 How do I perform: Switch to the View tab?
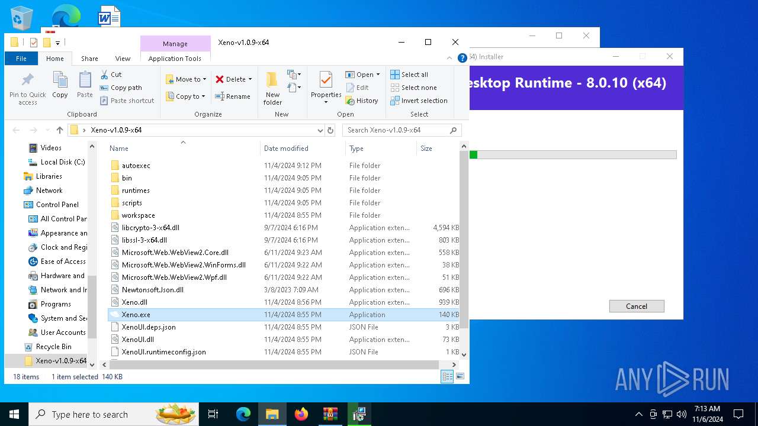pyautogui.click(x=123, y=59)
